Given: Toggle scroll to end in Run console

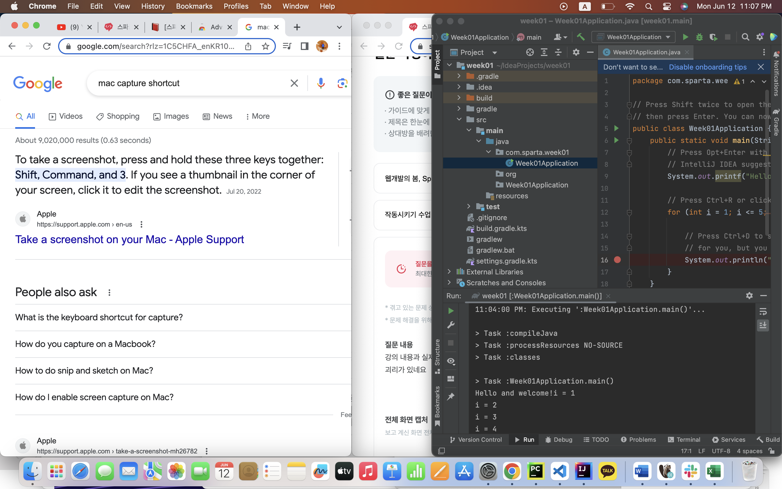Looking at the screenshot, I should 763,325.
